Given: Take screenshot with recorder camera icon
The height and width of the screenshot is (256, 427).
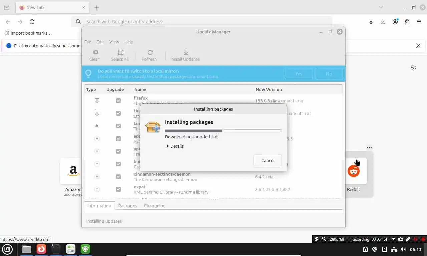Looking at the screenshot, I should 401,239.
